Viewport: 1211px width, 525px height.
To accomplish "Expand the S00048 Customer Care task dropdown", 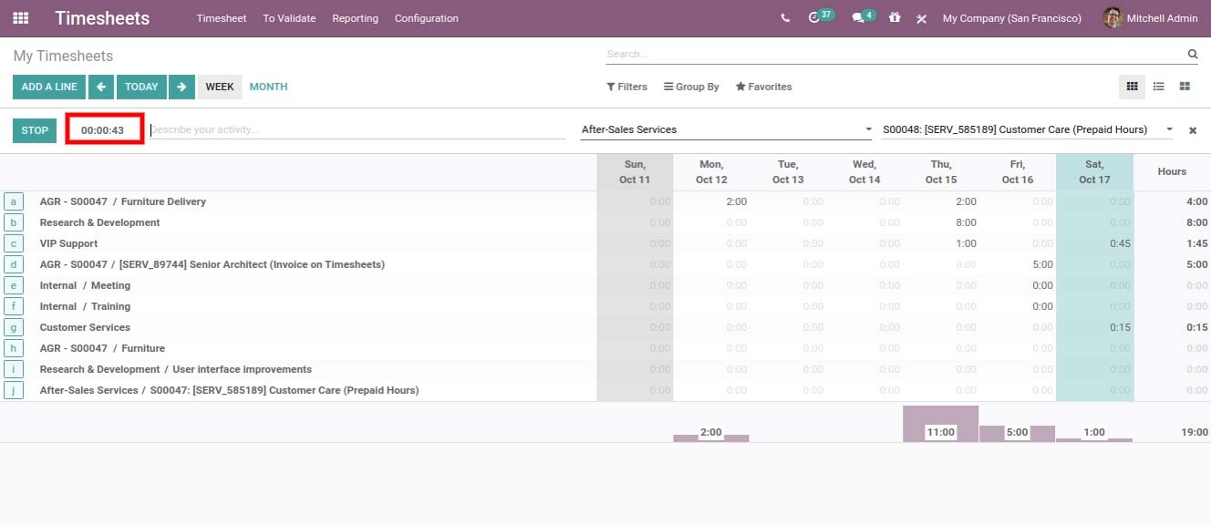I will [1169, 129].
